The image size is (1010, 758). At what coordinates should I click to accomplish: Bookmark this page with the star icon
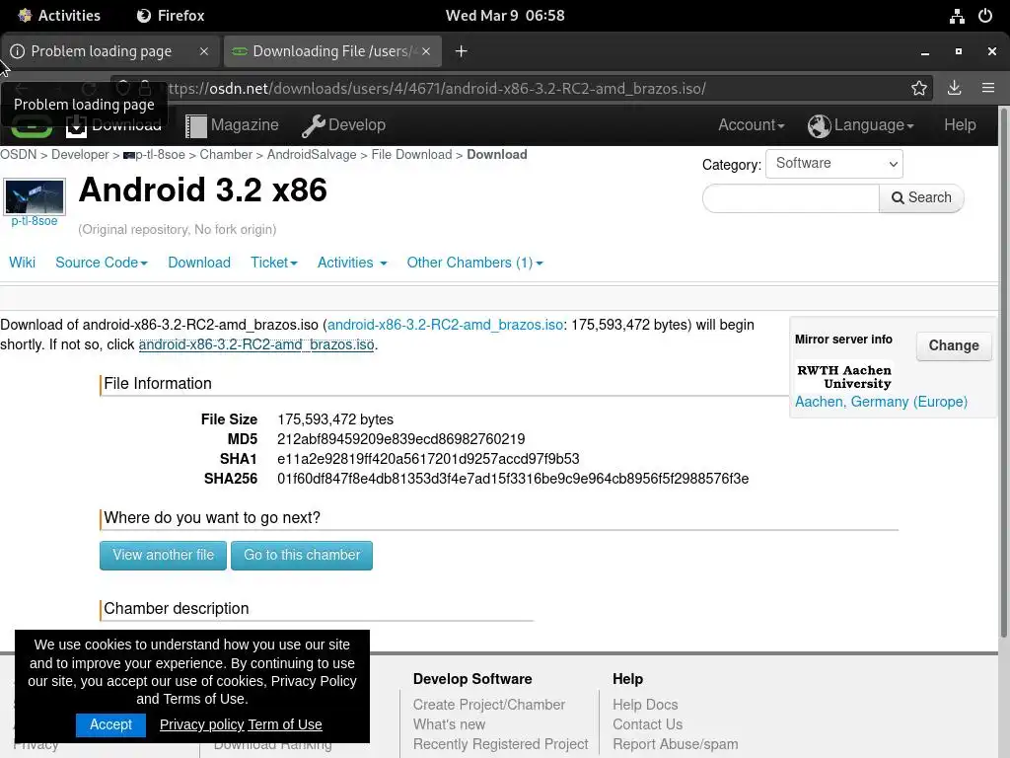point(918,88)
